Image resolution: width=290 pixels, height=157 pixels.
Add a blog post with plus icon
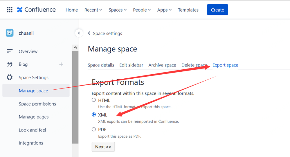[x=61, y=64]
